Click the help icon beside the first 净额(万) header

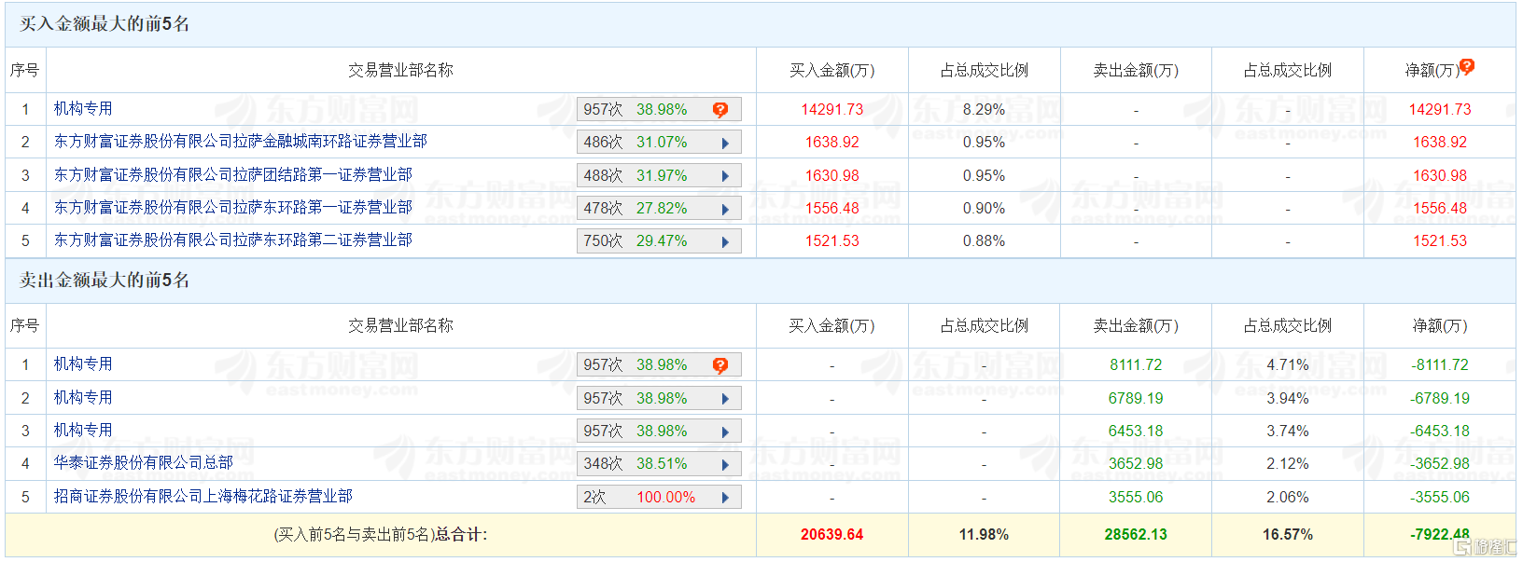tap(1466, 66)
